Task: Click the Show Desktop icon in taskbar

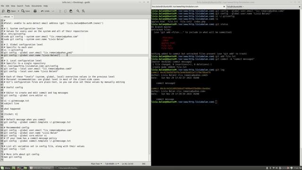Action: click(x=14, y=168)
